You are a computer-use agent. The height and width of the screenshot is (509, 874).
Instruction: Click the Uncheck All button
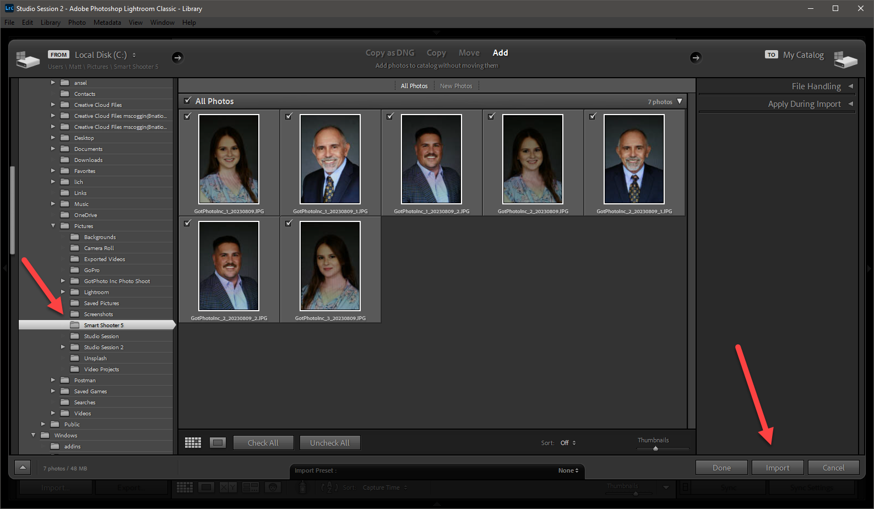pyautogui.click(x=330, y=443)
